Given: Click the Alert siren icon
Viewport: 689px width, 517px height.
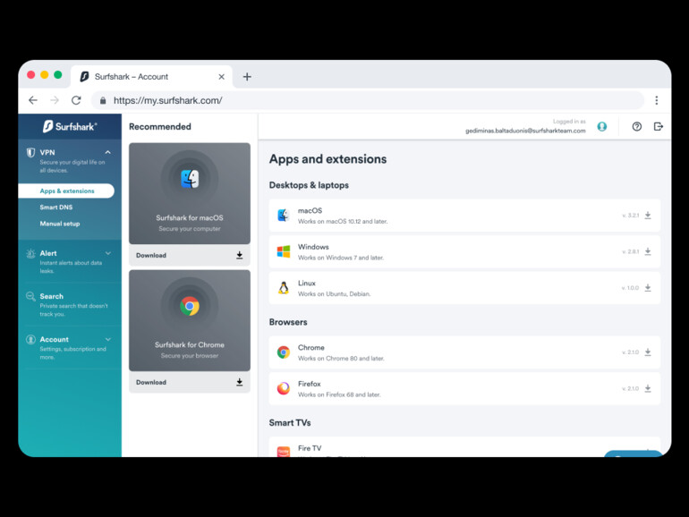Looking at the screenshot, I should (30, 253).
